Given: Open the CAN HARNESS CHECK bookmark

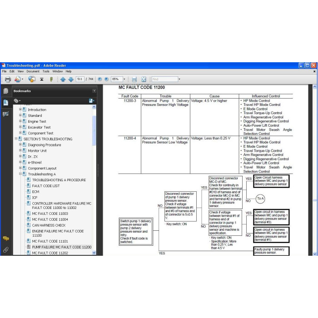Looking at the screenshot, I should pos(49,225).
